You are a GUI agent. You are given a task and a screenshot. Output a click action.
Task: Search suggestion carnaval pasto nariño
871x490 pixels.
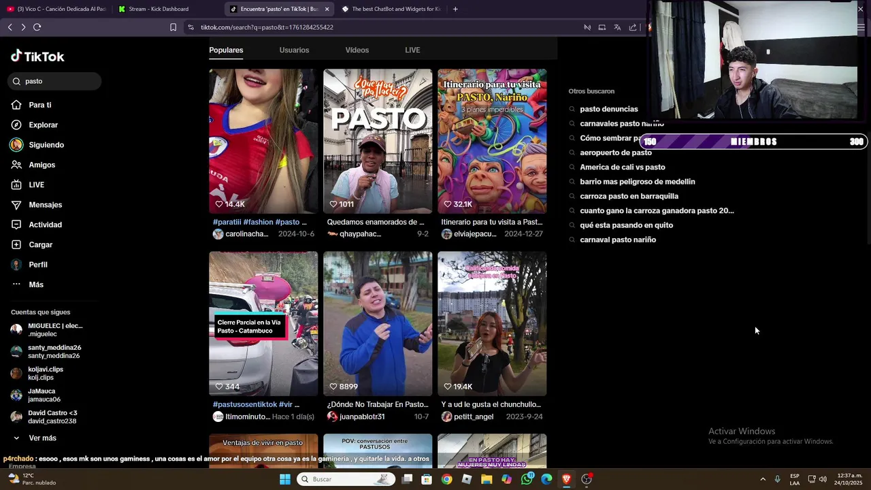click(617, 240)
